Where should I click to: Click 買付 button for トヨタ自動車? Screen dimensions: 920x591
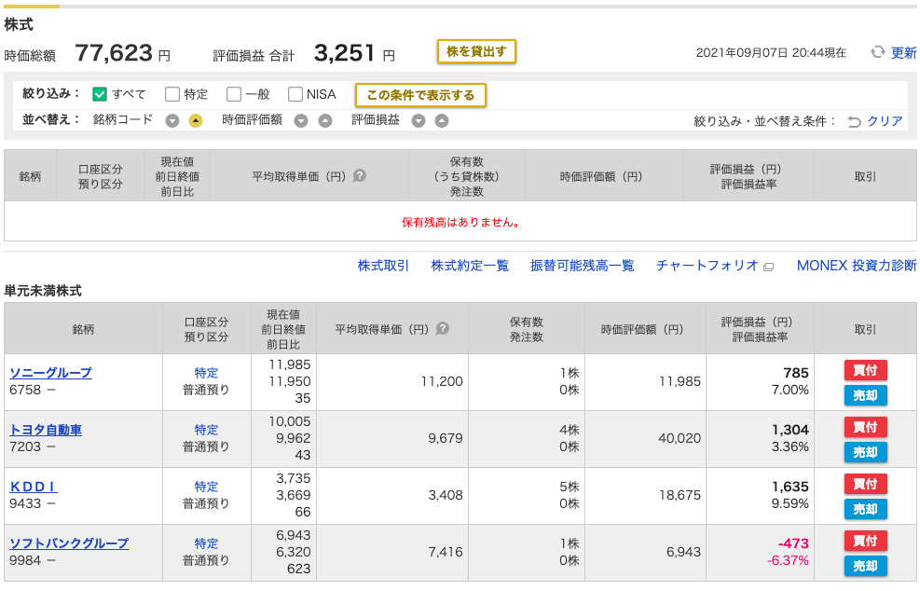coord(865,427)
